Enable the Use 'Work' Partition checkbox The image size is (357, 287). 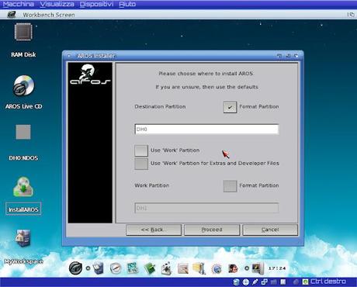pyautogui.click(x=141, y=150)
